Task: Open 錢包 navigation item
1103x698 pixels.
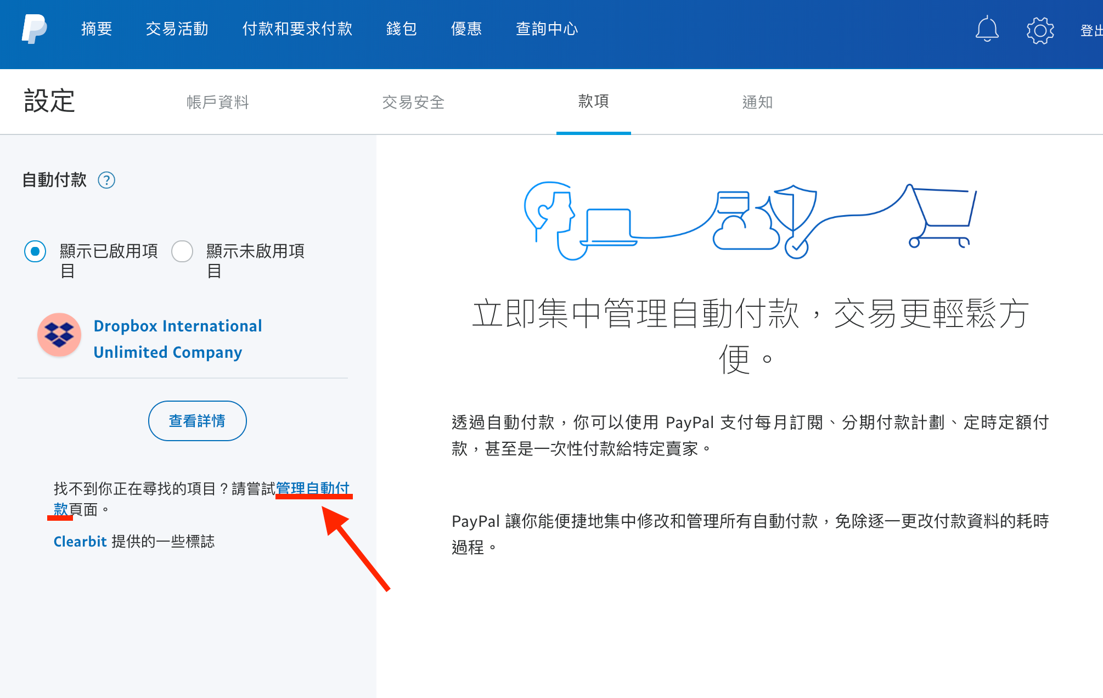Action: tap(401, 29)
